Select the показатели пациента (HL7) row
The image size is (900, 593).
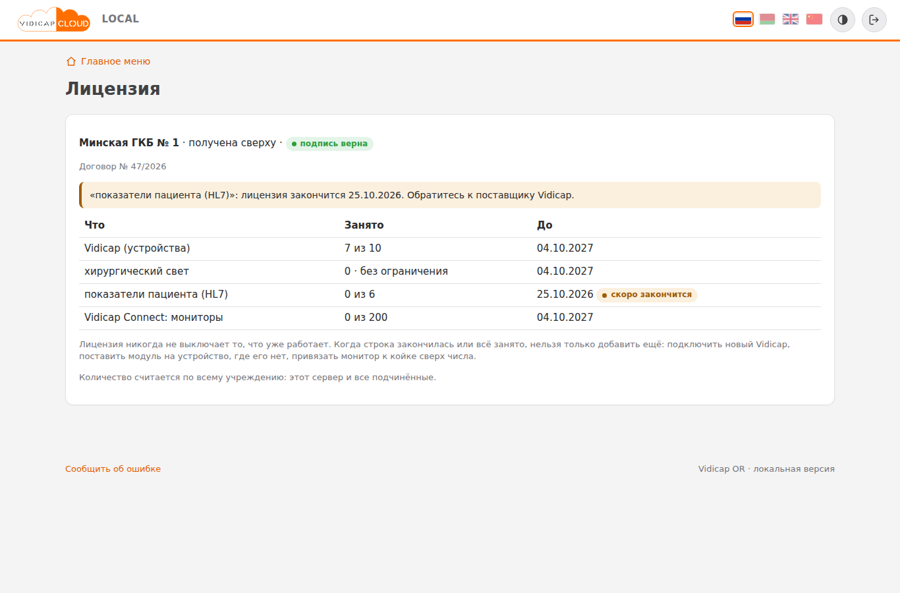(450, 295)
